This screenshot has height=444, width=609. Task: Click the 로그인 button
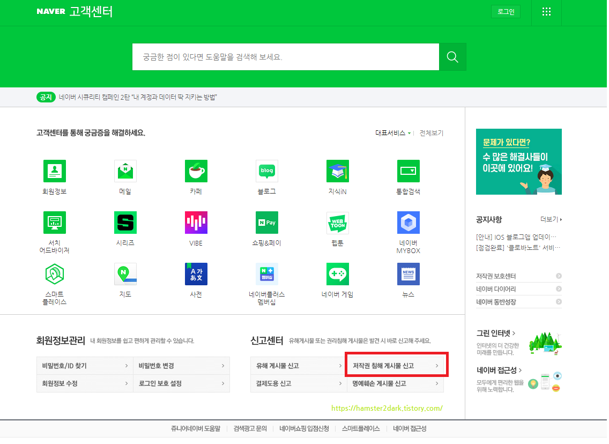click(506, 12)
